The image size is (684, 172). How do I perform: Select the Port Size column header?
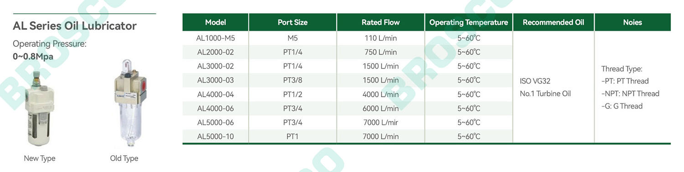pyautogui.click(x=293, y=22)
